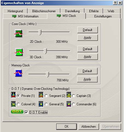Select the General (5) radio button
Screen dimensions: 140x132
[x=46, y=104]
